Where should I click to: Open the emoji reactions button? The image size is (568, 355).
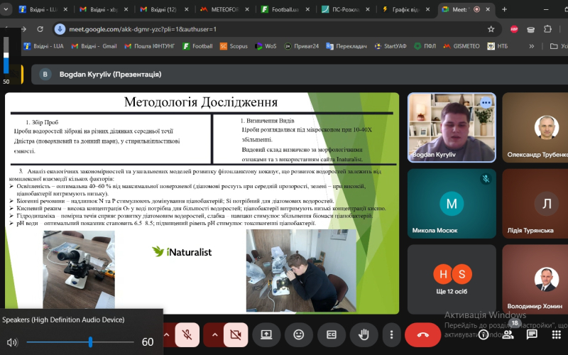pos(299,334)
